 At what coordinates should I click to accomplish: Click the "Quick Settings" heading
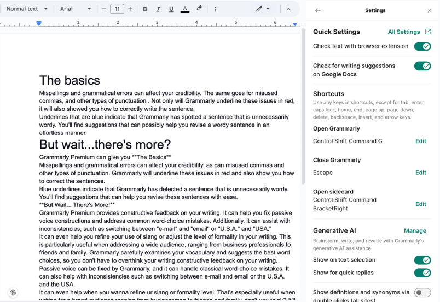pos(336,32)
